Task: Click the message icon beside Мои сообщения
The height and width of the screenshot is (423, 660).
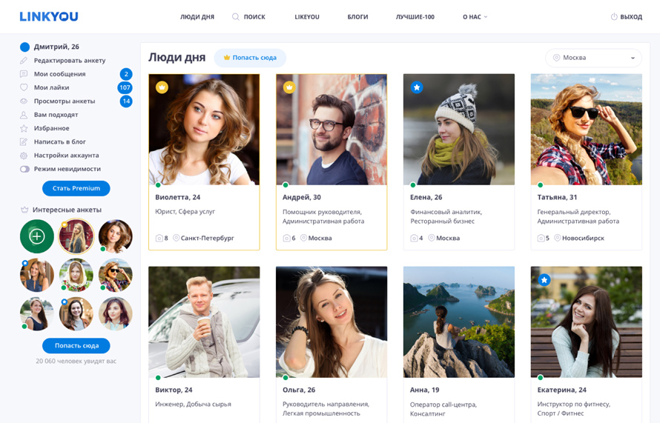Action: click(24, 74)
